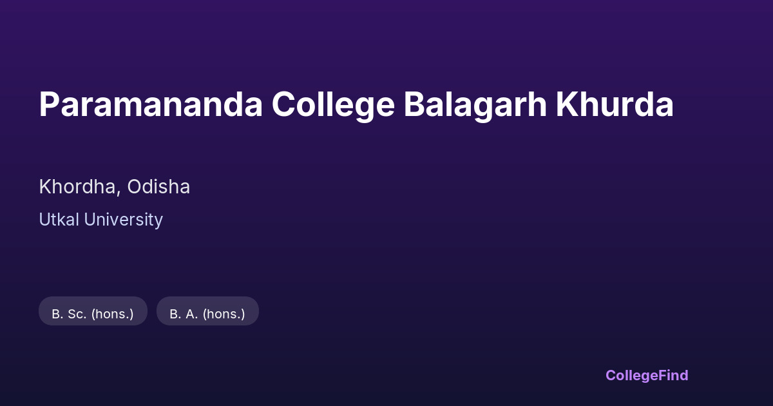
Task: Click (hons.) inside the B. A. tag
Action: click(224, 314)
